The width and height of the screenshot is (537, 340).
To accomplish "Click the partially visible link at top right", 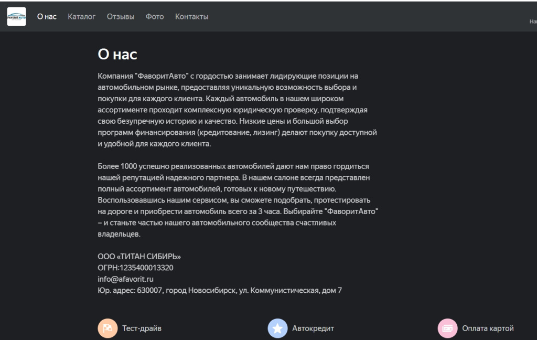I will 532,22.
